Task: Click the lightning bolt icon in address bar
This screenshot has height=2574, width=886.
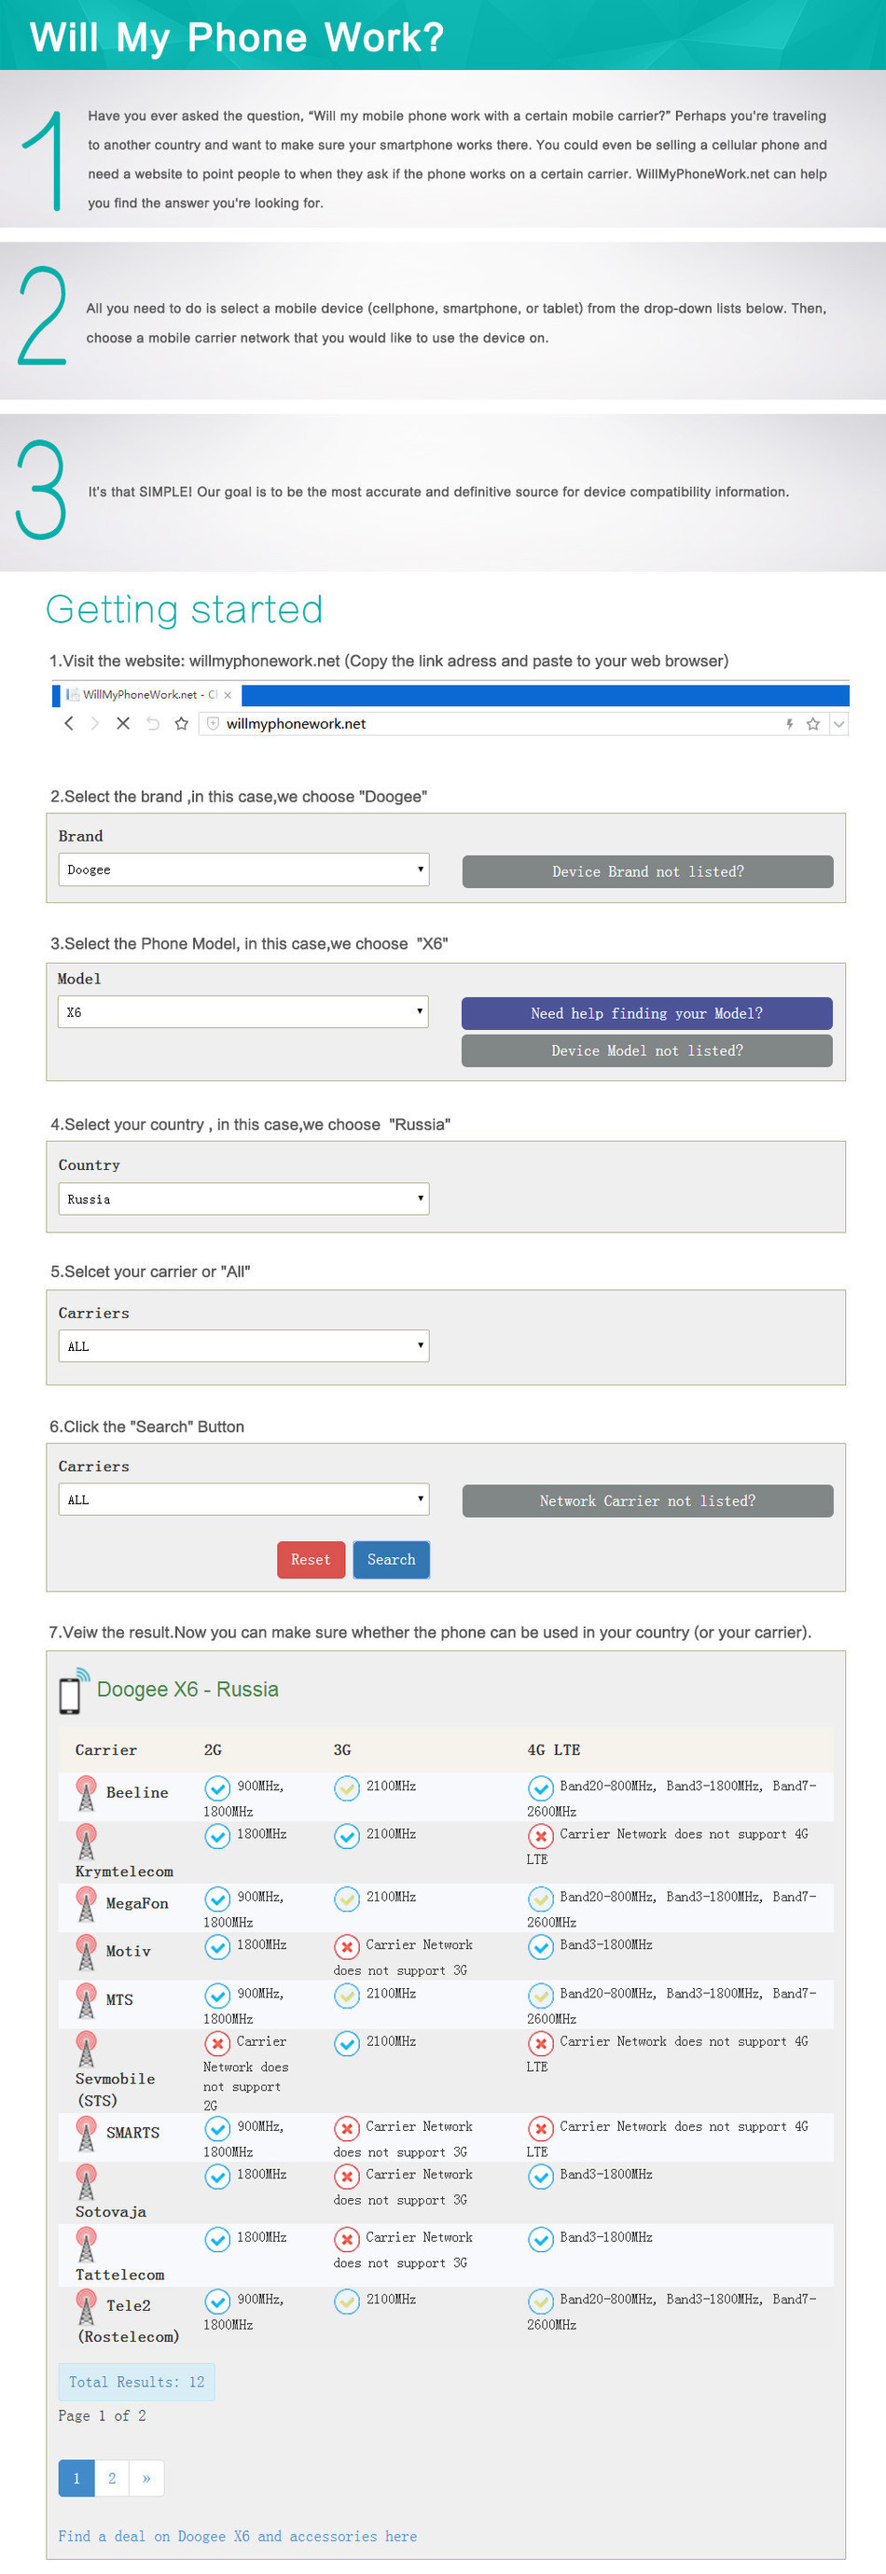Action: pos(789,723)
